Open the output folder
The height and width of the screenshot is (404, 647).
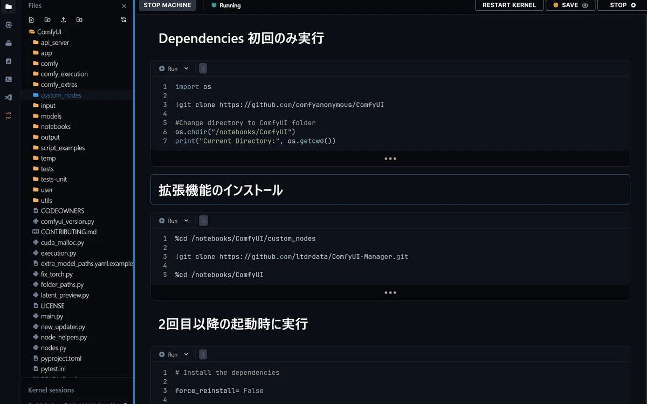click(46, 137)
